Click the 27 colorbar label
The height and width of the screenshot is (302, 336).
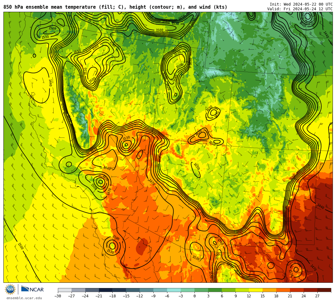317,296
